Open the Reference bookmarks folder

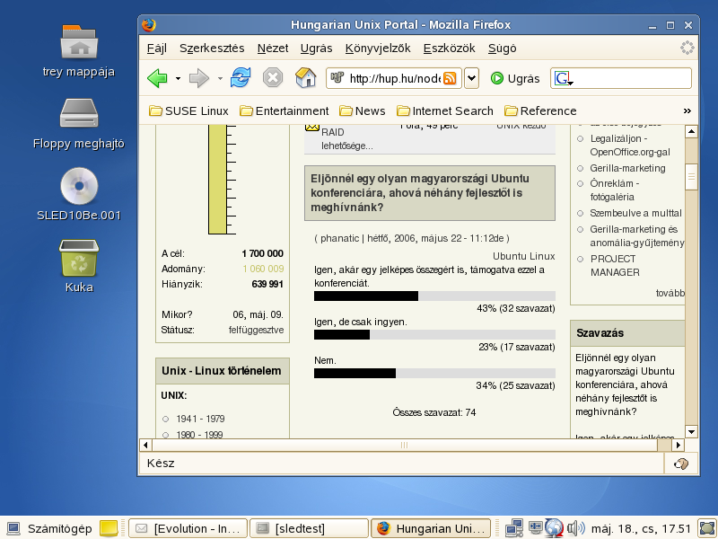click(x=540, y=110)
